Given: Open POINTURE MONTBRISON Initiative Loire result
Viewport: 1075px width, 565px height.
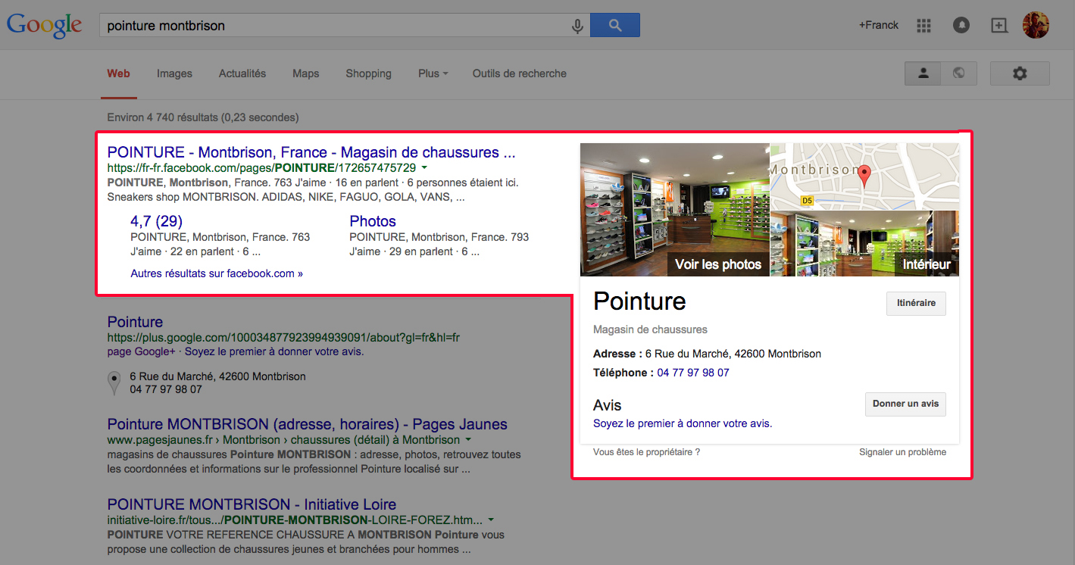Looking at the screenshot, I should coord(252,504).
